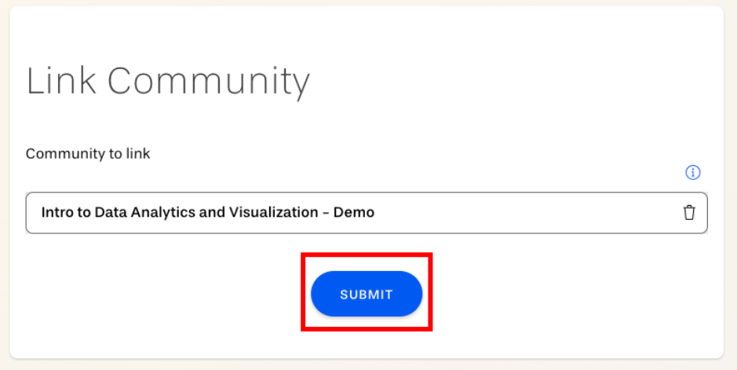Viewport: 737px width, 370px height.
Task: Click the word Link in the heading
Action: 61,81
